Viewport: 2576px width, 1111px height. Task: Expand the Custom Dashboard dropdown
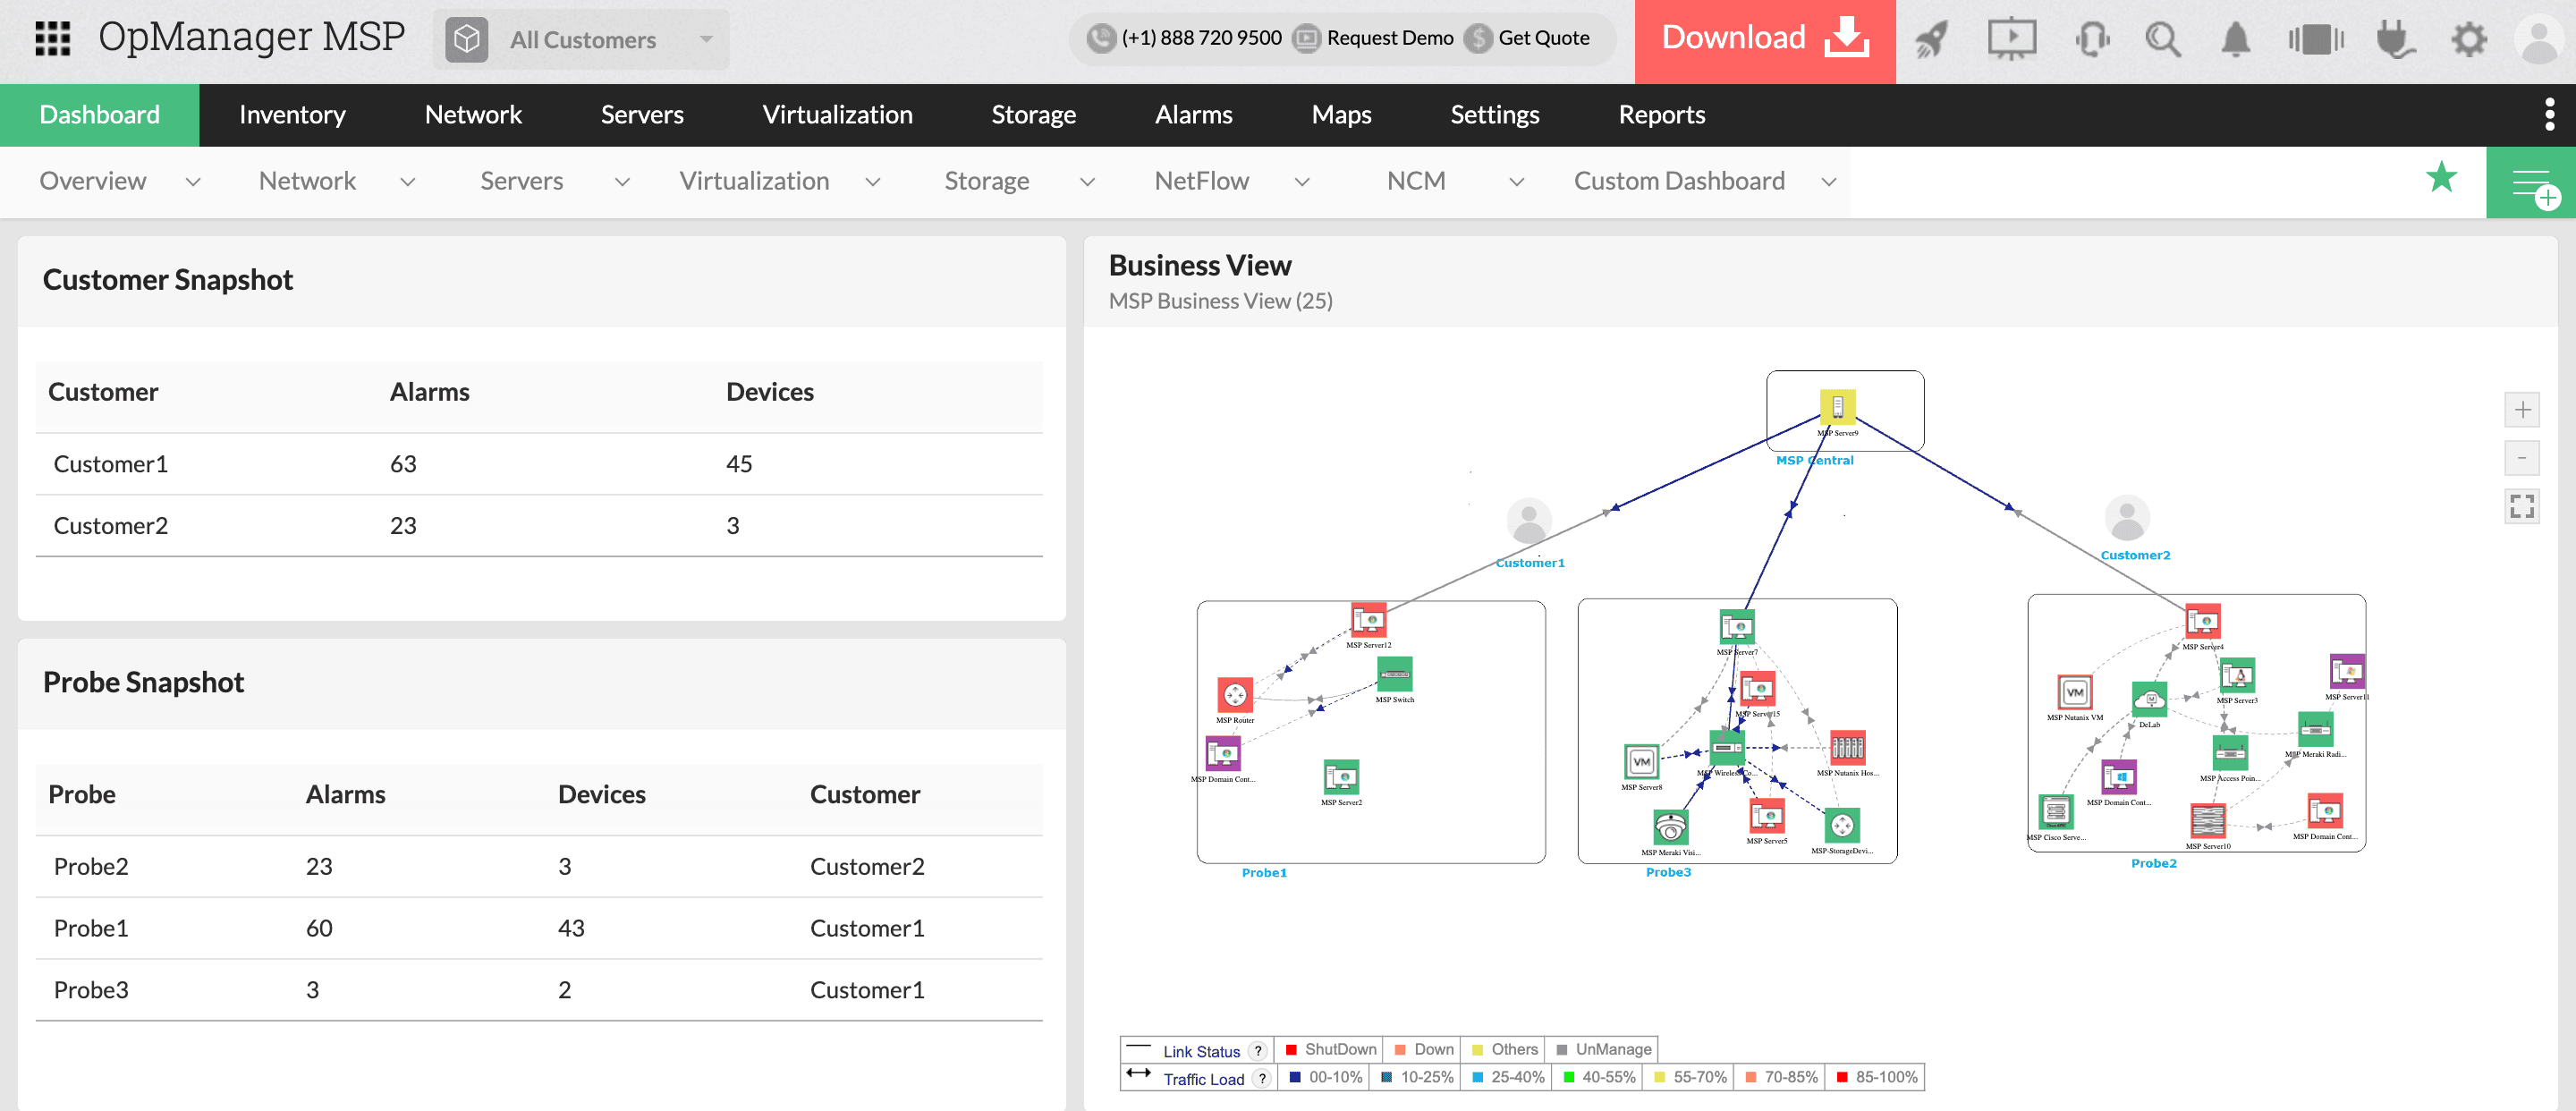click(x=1828, y=182)
